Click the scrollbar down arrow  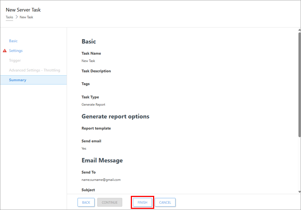click(x=300, y=192)
